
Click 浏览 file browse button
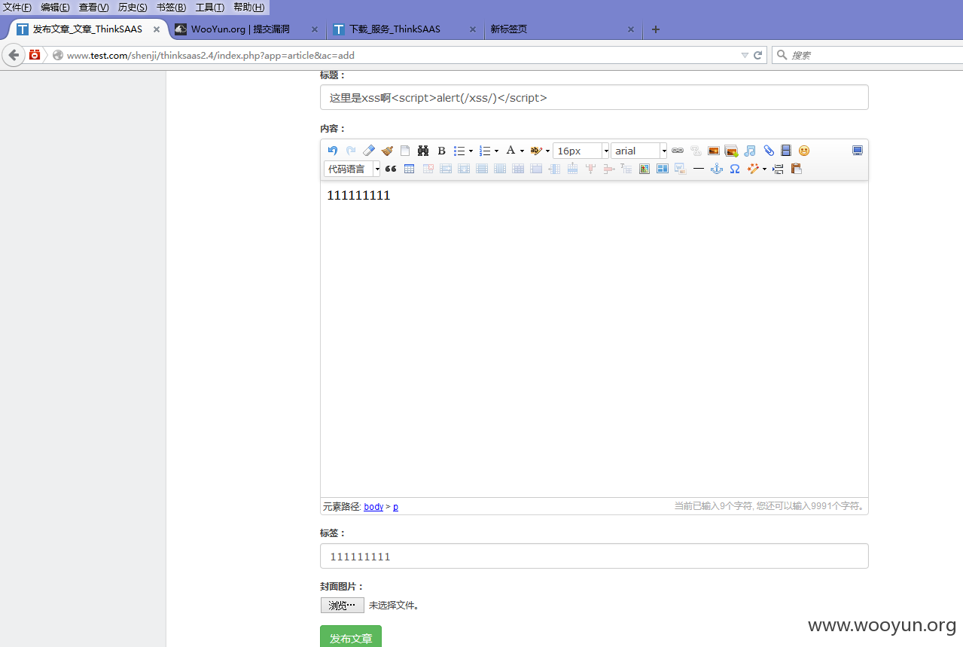point(342,605)
